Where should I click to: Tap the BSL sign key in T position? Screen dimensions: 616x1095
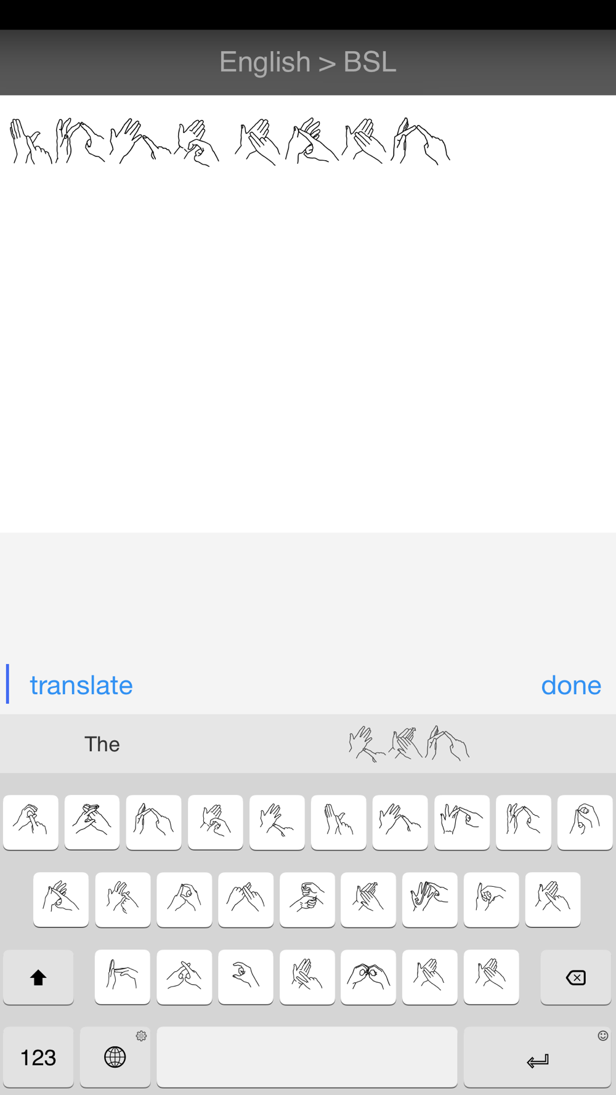pos(277,822)
